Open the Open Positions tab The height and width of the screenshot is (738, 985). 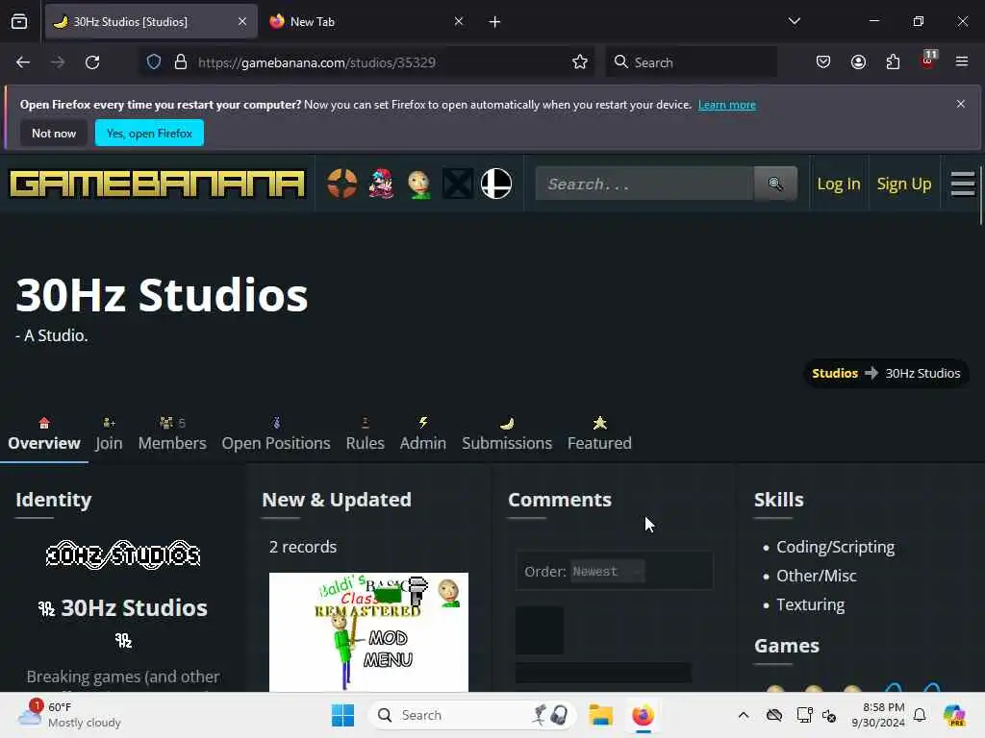coord(276,434)
